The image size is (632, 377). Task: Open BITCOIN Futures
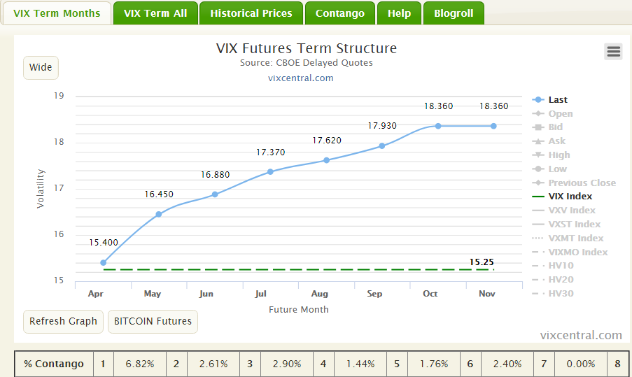click(153, 322)
